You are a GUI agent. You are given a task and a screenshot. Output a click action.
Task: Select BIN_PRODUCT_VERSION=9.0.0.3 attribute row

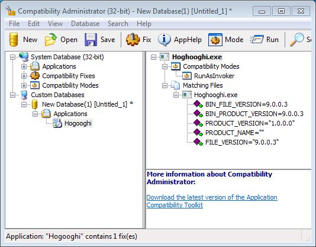click(254, 114)
